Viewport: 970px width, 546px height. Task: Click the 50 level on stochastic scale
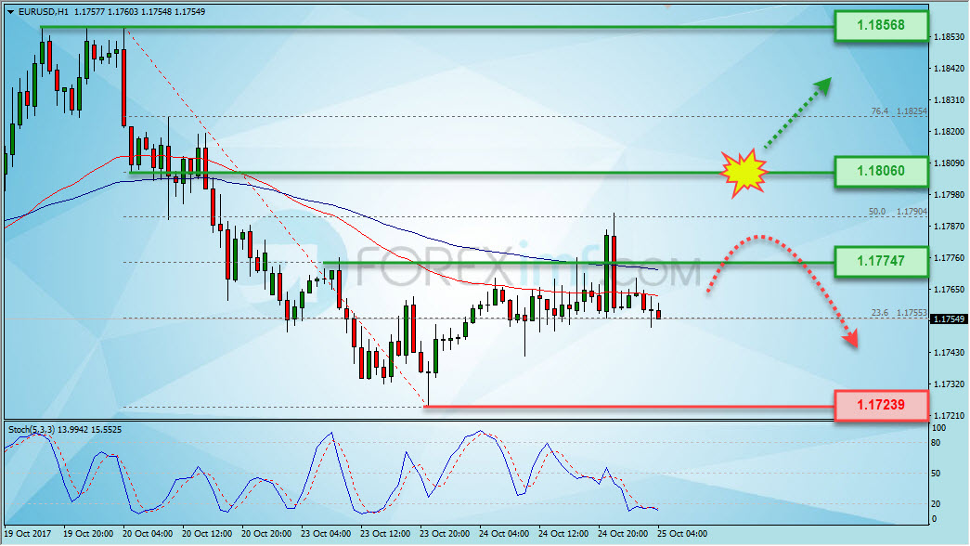[936, 473]
